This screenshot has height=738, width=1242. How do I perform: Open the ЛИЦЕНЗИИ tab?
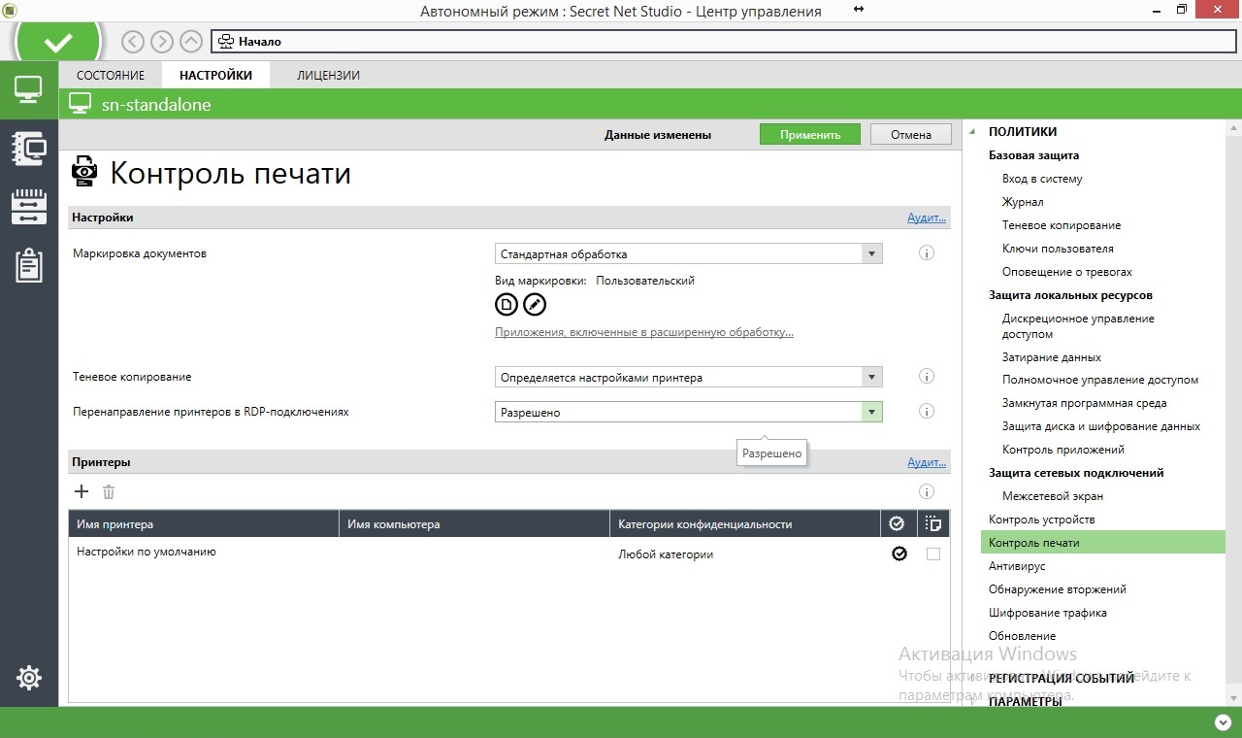tap(329, 75)
